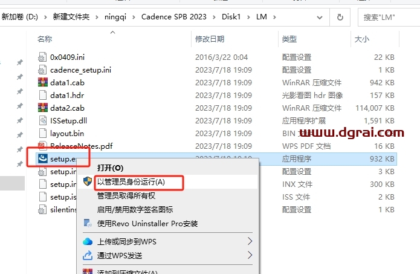Click type 光影看图 hdr 图像
Viewport: 420px width, 274px height.
click(x=312, y=95)
